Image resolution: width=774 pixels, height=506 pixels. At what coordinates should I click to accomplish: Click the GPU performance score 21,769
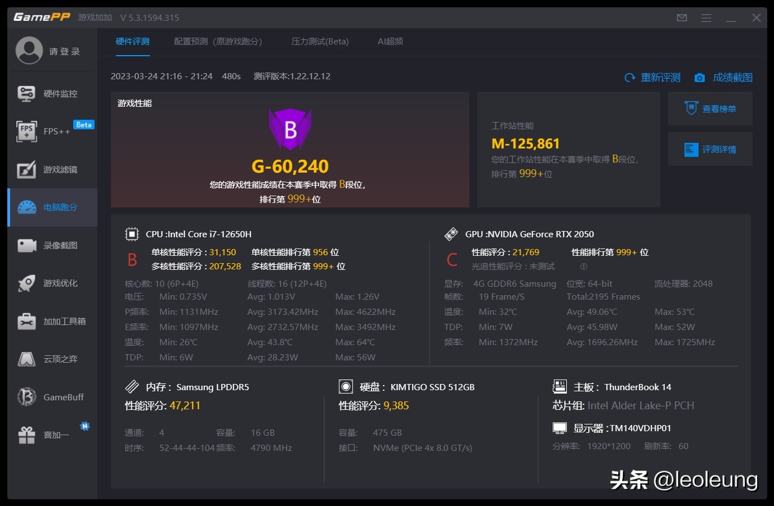tap(526, 252)
